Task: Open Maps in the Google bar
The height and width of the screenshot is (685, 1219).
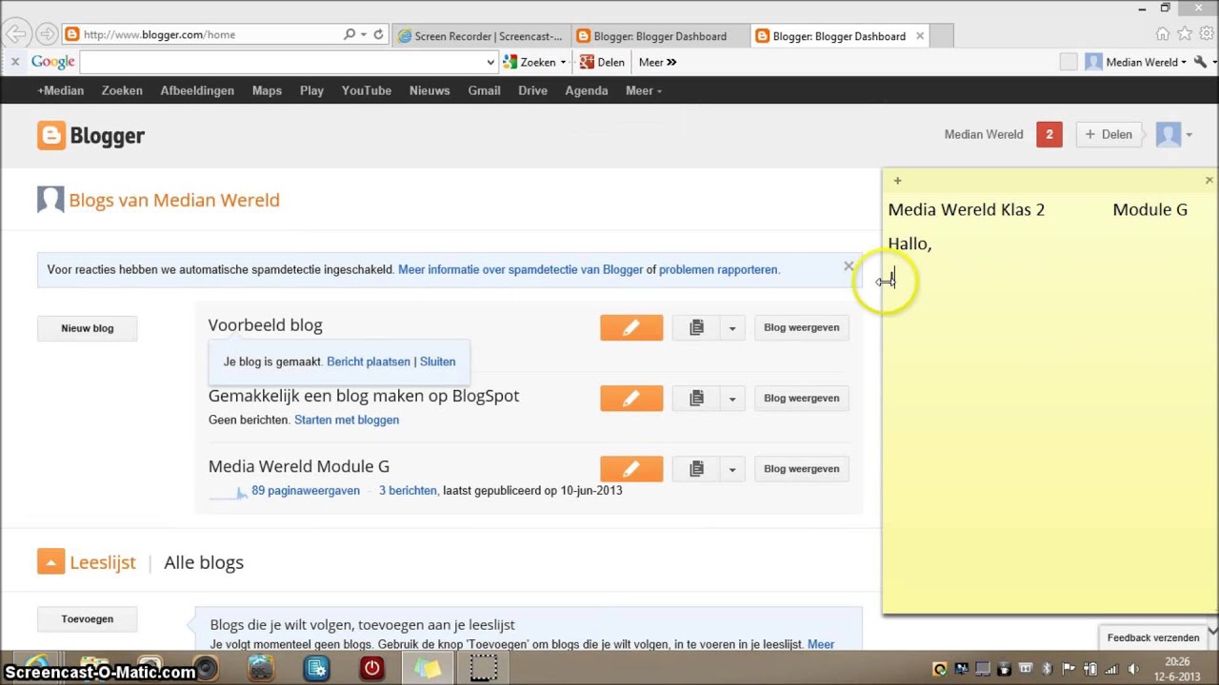Action: (267, 90)
